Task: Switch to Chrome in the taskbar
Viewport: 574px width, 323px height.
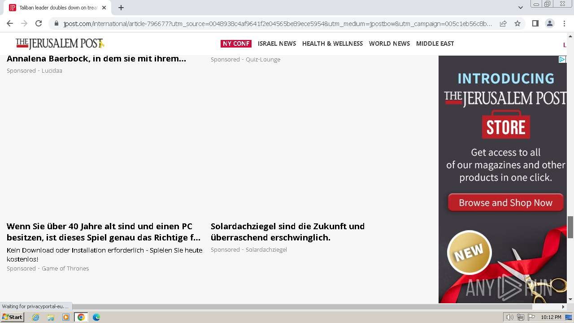Action: pyautogui.click(x=81, y=317)
